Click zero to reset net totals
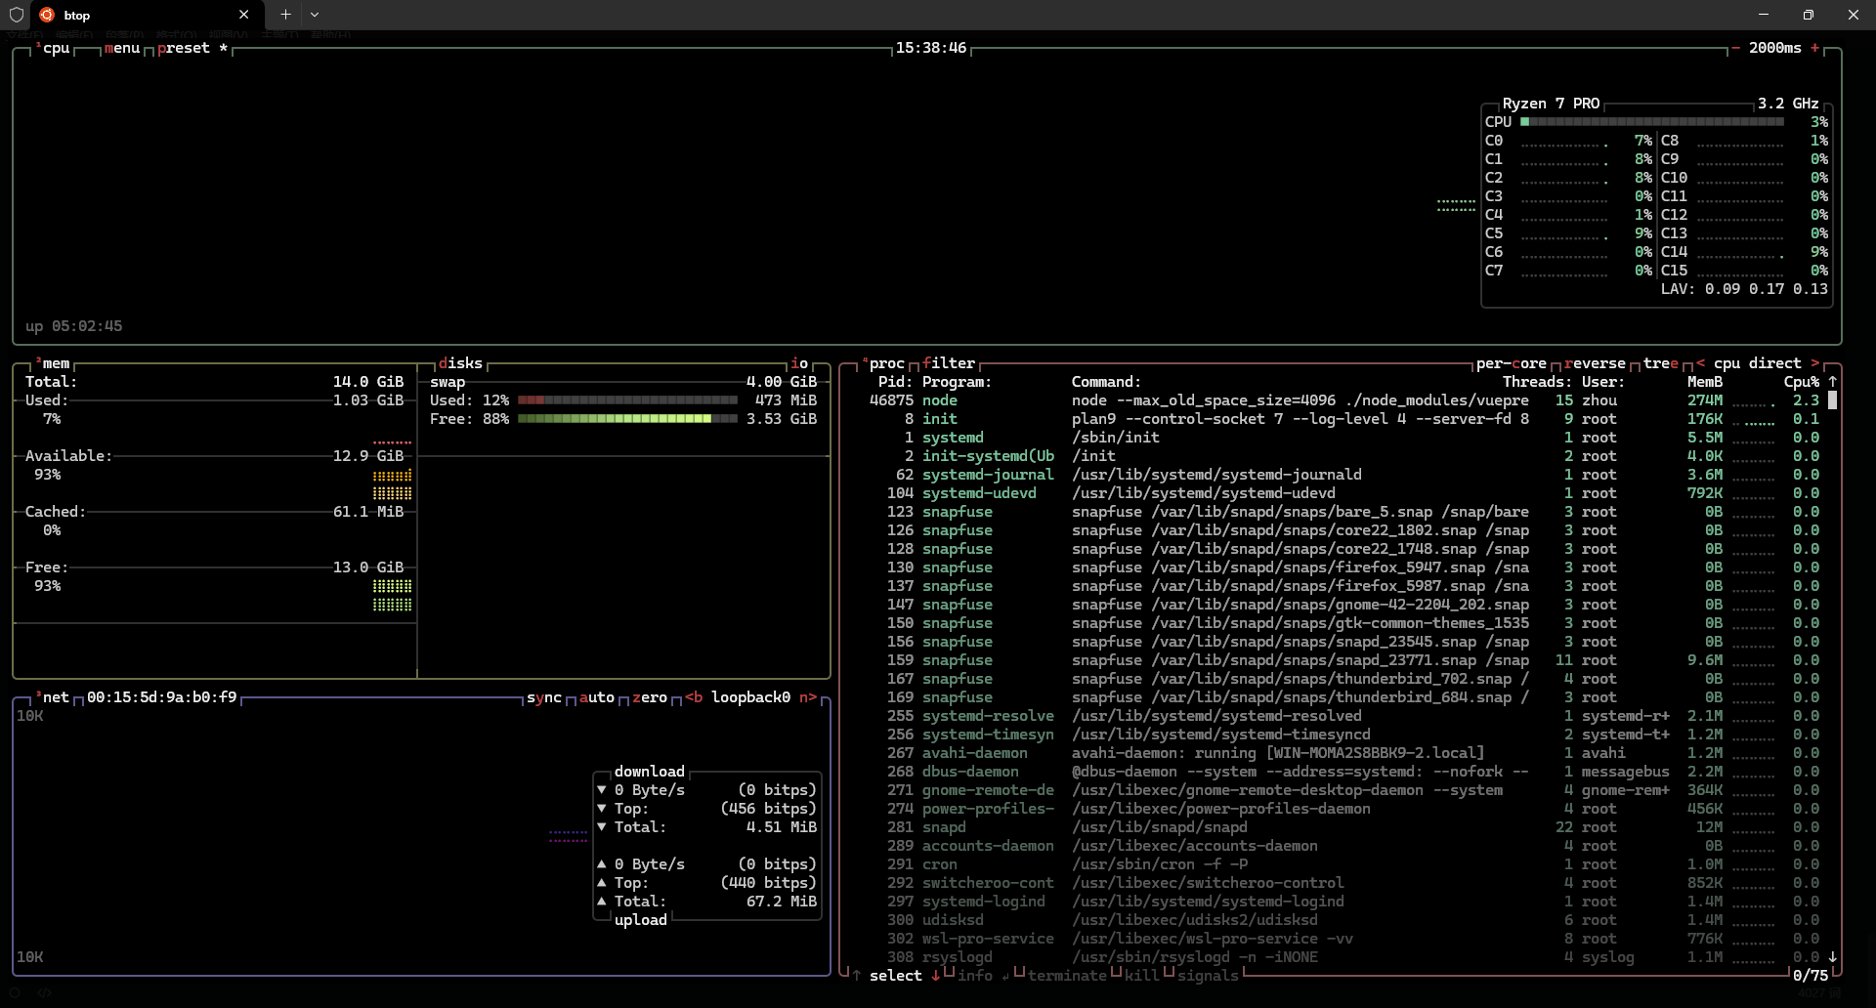The image size is (1876, 1008). click(x=650, y=697)
